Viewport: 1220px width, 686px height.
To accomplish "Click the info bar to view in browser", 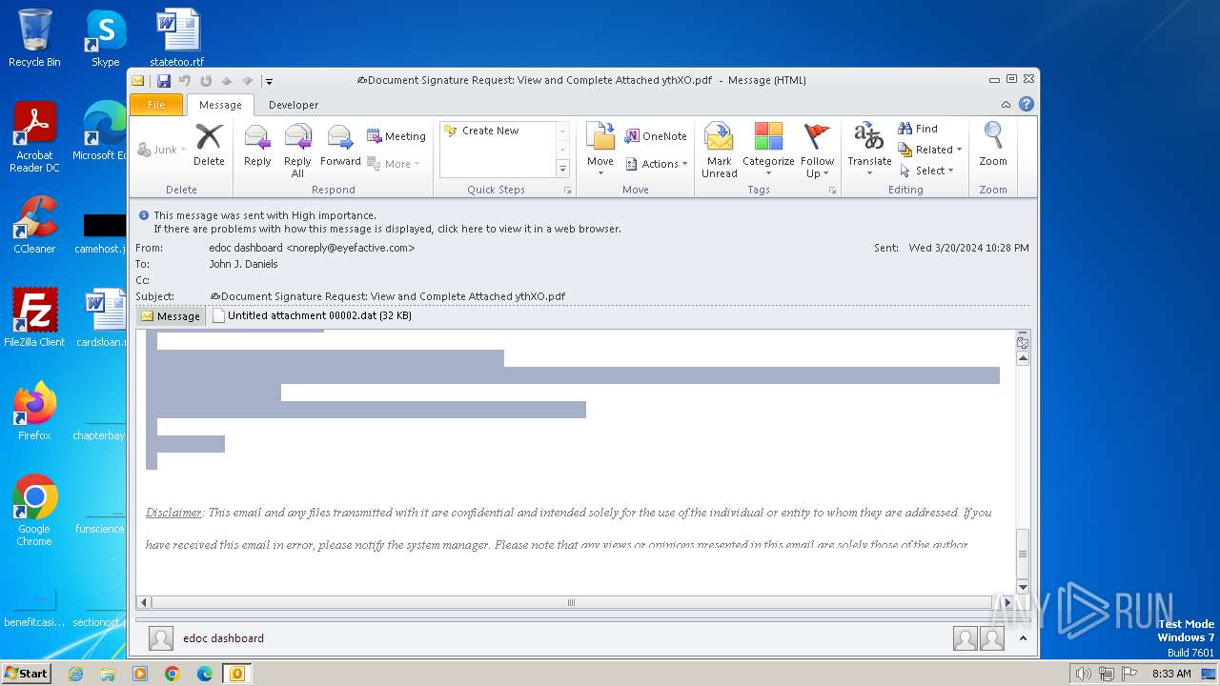I will click(387, 229).
